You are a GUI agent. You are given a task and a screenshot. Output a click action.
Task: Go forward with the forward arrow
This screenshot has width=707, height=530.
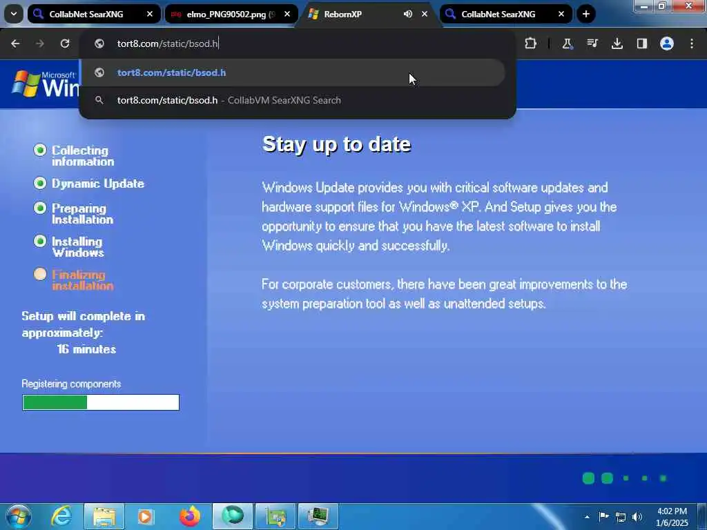(x=40, y=43)
